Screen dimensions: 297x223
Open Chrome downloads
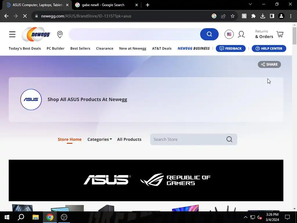(x=263, y=16)
